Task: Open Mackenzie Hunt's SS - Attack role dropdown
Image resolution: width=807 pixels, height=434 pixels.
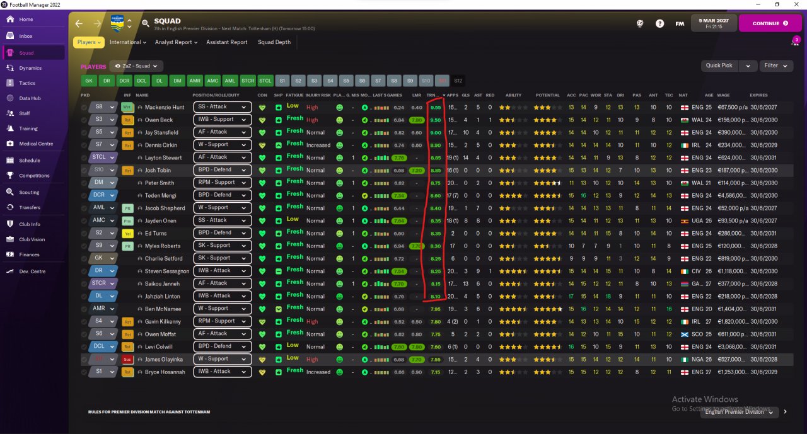Action: 222,107
